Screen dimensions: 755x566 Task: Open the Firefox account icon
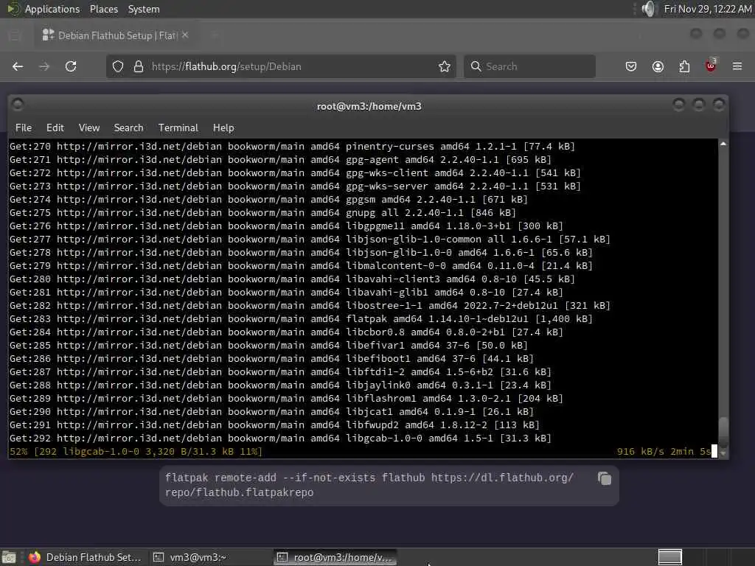tap(658, 66)
